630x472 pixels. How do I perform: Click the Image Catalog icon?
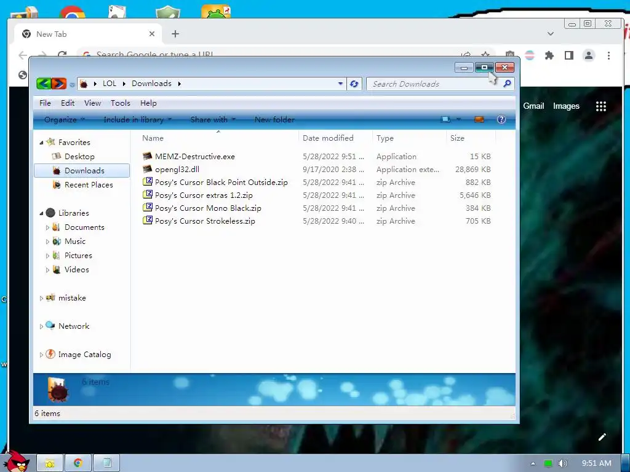click(x=50, y=354)
